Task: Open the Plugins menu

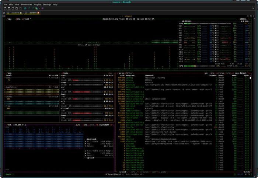Action: coord(37,4)
